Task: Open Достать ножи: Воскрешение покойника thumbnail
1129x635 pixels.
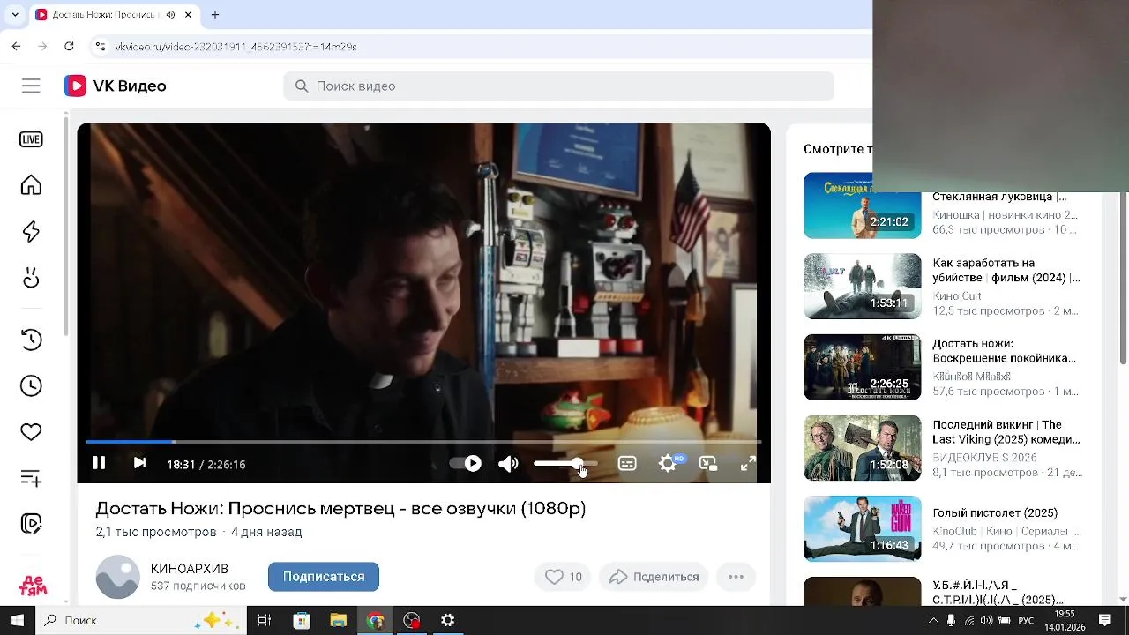Action: point(862,367)
